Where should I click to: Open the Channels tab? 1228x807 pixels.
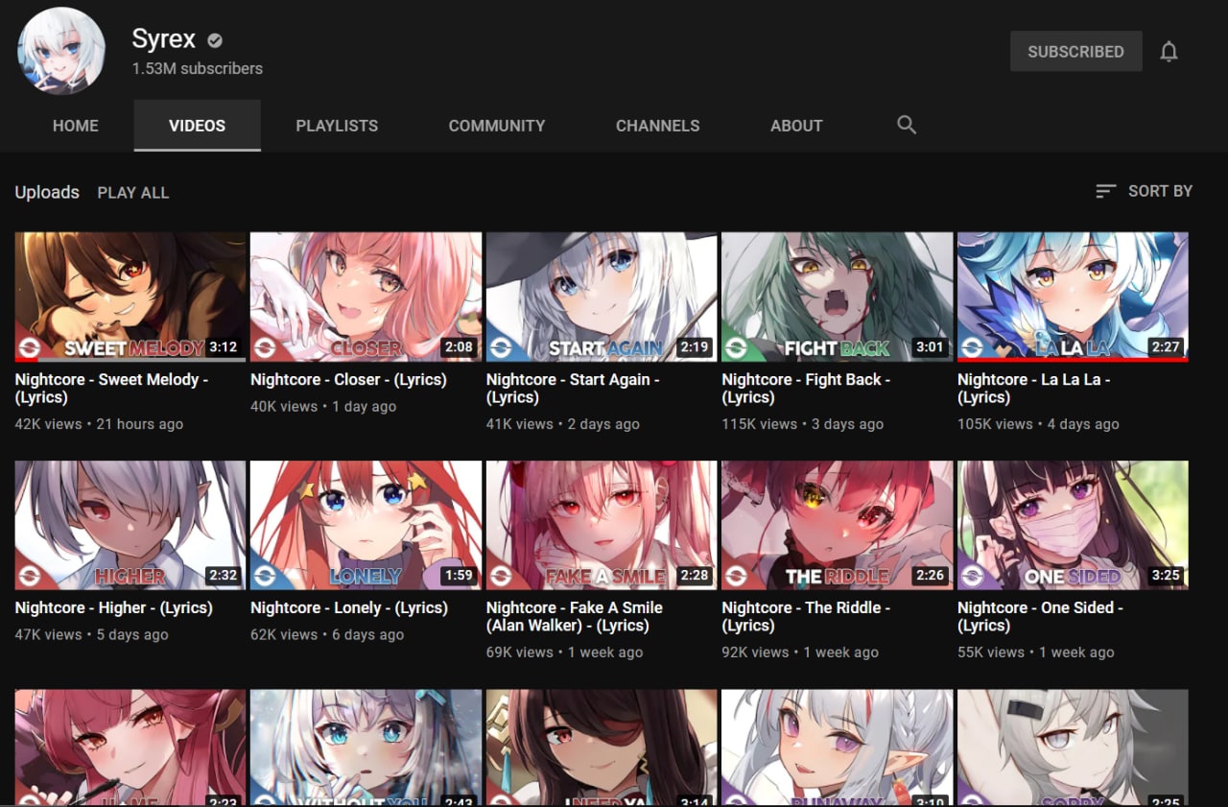coord(658,126)
